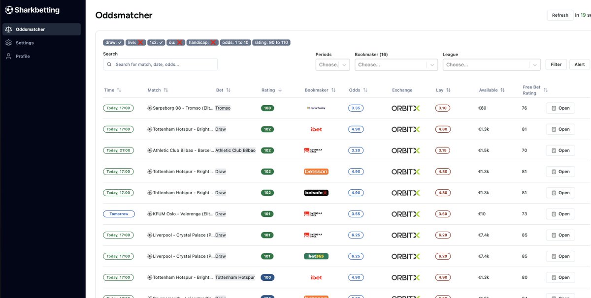Click football icon beside KFUM Oslo match

[150, 214]
